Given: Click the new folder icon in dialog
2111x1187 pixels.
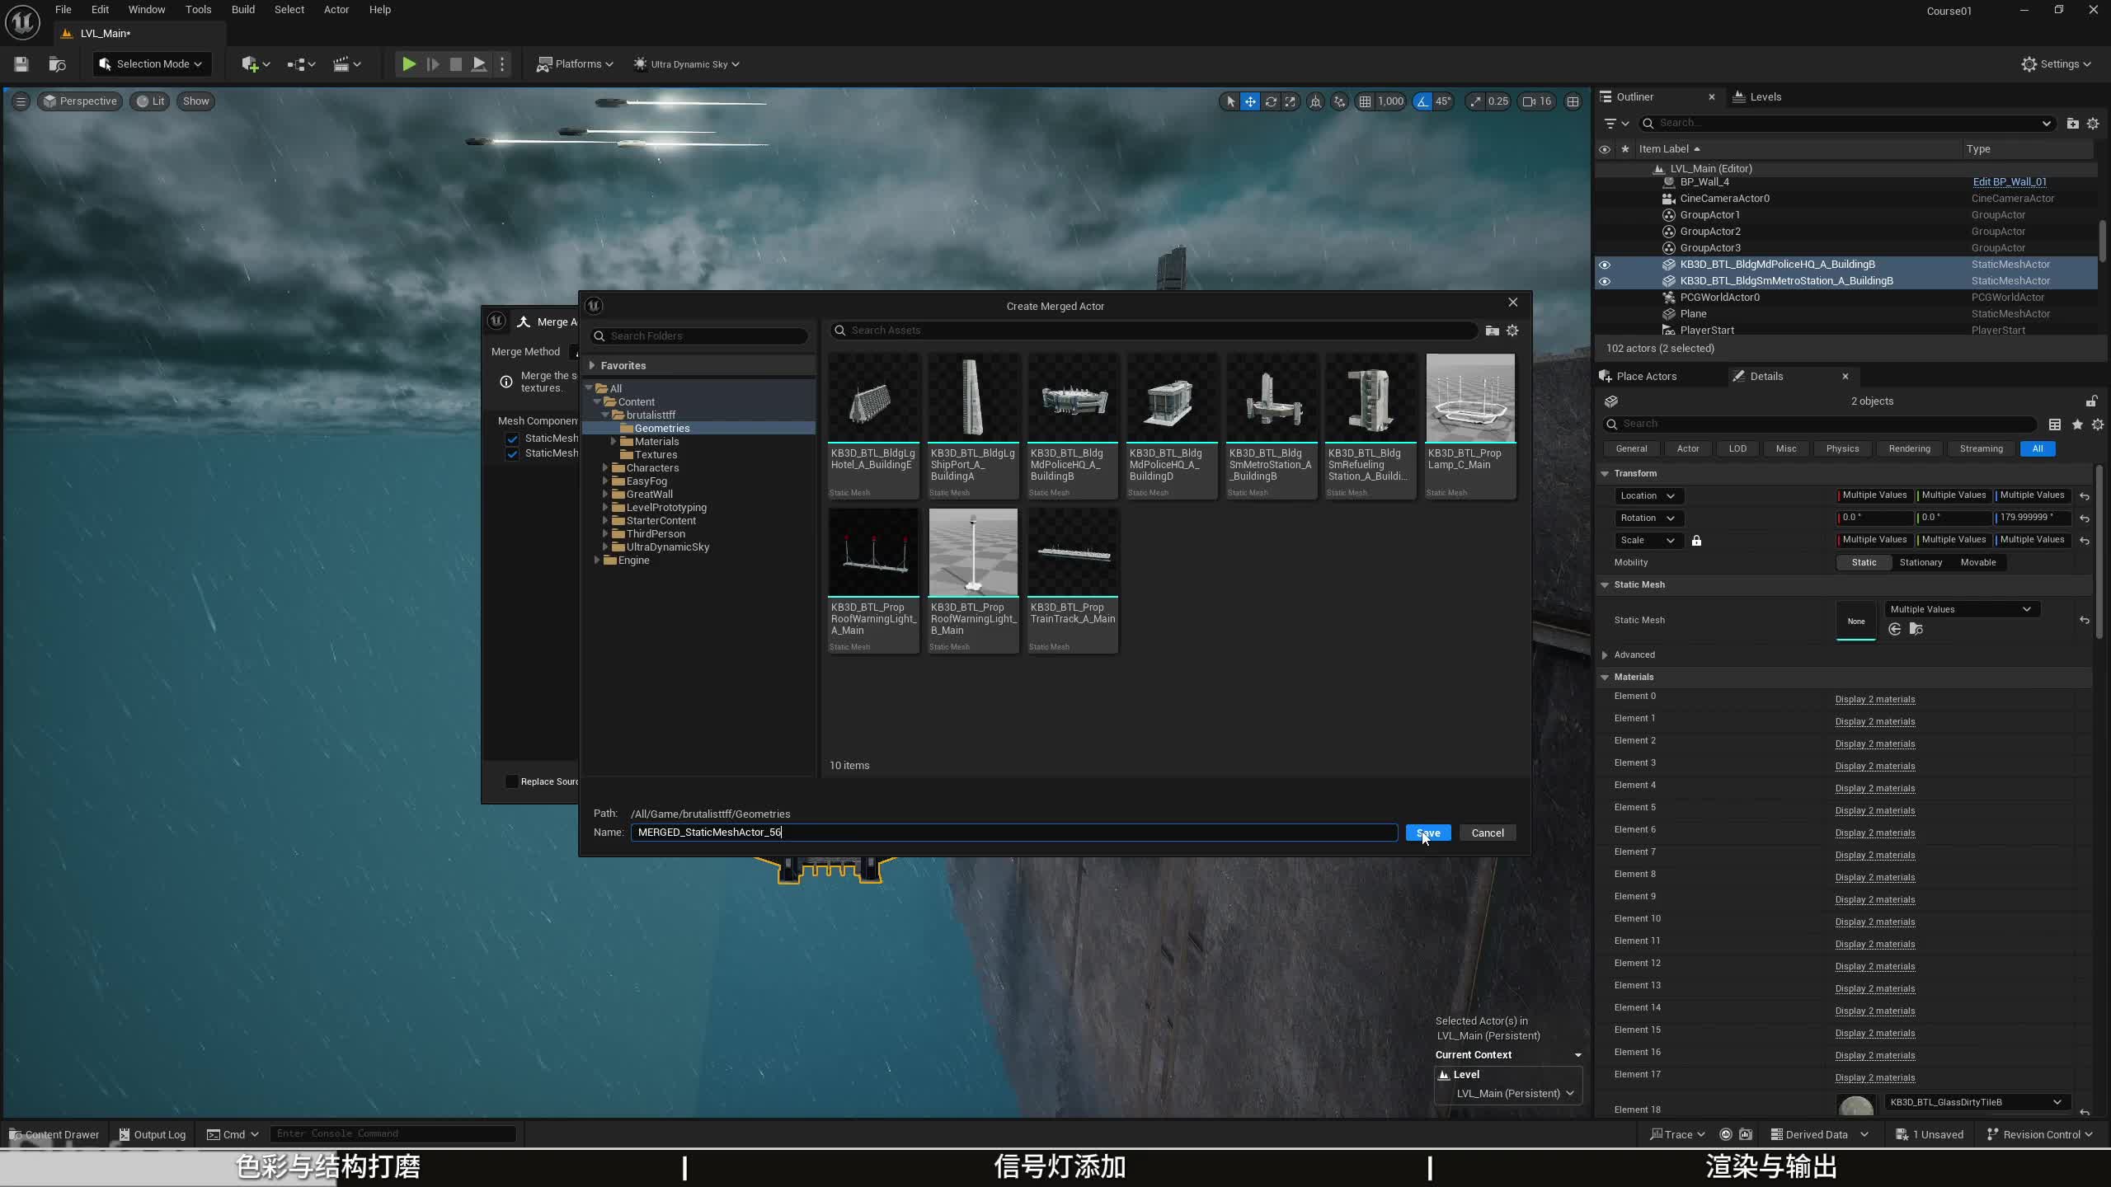Looking at the screenshot, I should [1492, 331].
